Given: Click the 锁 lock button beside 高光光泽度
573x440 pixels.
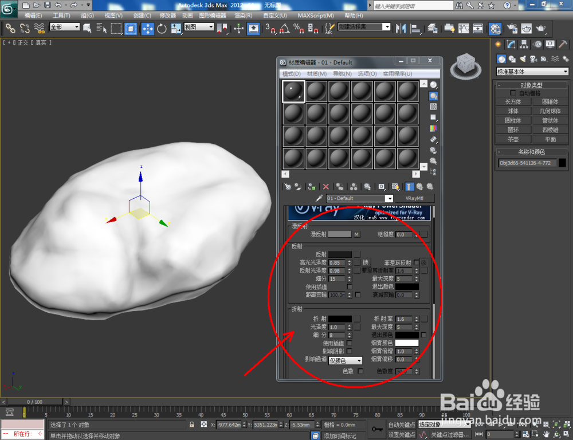Looking at the screenshot, I should tap(366, 262).
